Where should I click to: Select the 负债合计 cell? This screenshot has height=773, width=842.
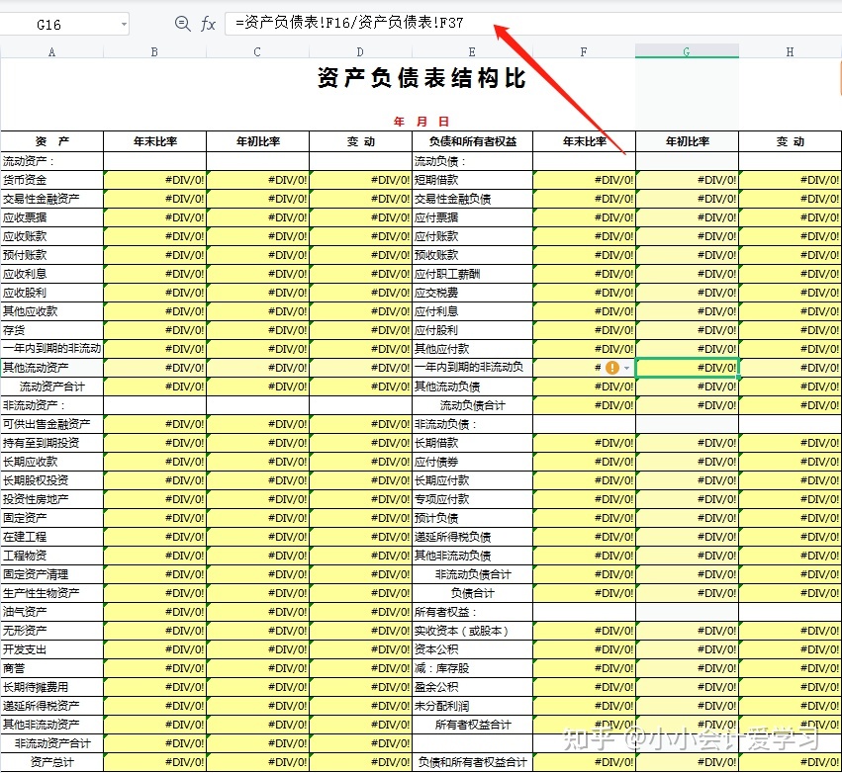(x=472, y=593)
